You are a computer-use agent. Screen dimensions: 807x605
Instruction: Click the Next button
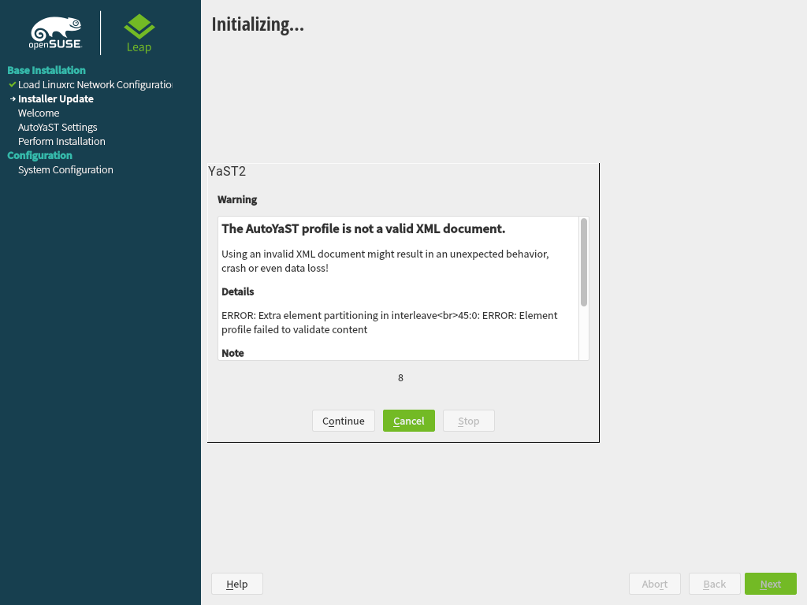tap(771, 584)
